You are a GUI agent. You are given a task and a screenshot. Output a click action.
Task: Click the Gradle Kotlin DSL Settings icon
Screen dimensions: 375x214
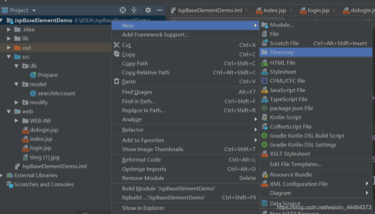pos(264,145)
